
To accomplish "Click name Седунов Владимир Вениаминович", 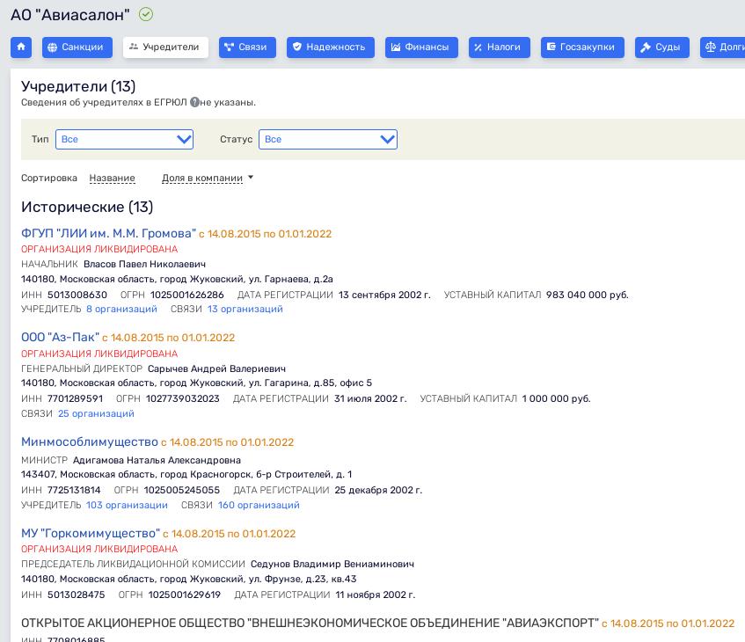I will click(332, 564).
